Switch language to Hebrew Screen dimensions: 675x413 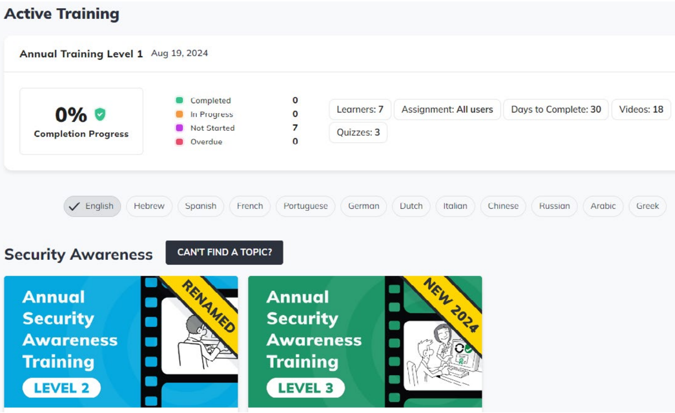(x=149, y=206)
